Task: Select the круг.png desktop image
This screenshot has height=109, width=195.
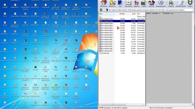Action: pyautogui.click(x=25, y=24)
